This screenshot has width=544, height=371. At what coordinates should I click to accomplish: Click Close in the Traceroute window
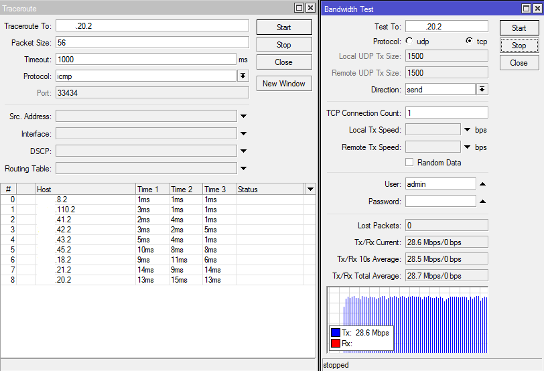[284, 62]
